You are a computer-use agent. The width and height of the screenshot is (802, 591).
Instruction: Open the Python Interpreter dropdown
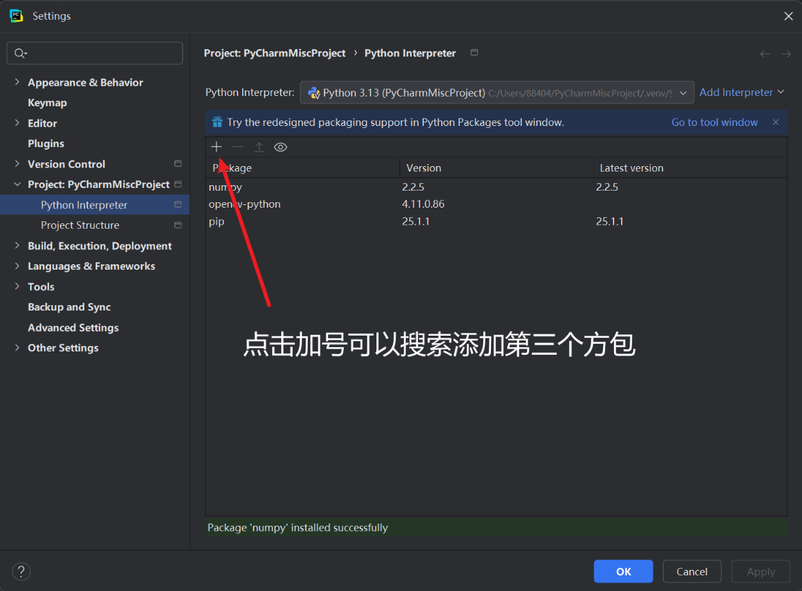point(496,93)
